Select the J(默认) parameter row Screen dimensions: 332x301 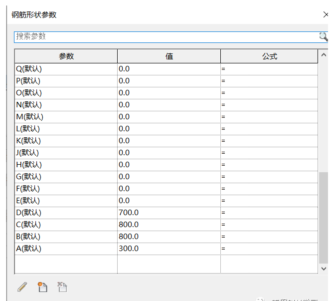pyautogui.click(x=166, y=153)
